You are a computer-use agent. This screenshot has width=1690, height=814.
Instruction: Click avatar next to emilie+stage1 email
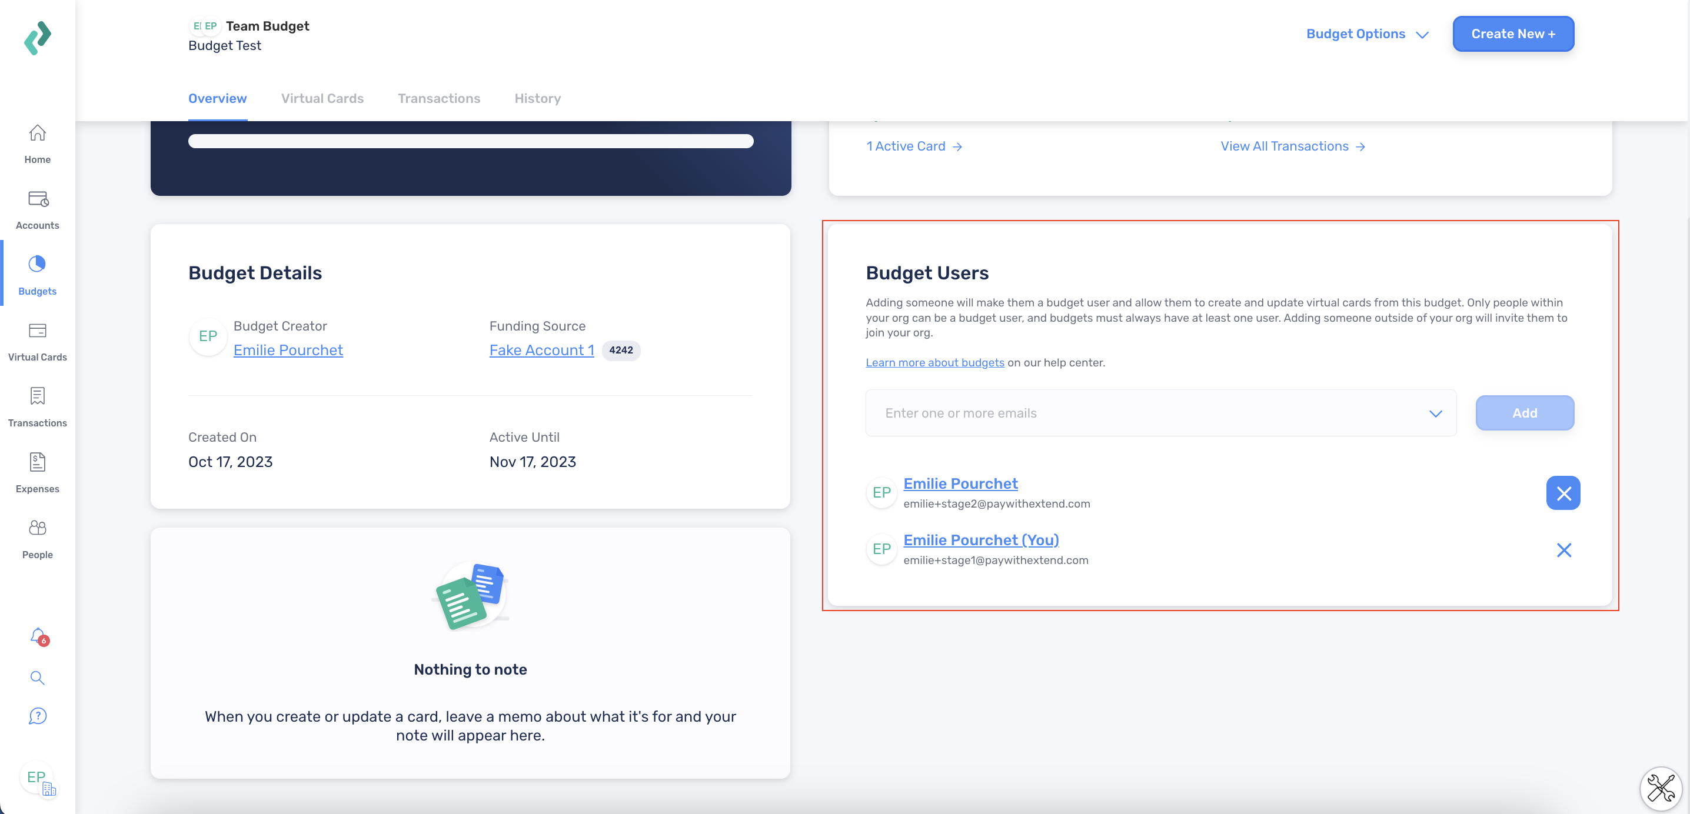[x=881, y=549]
